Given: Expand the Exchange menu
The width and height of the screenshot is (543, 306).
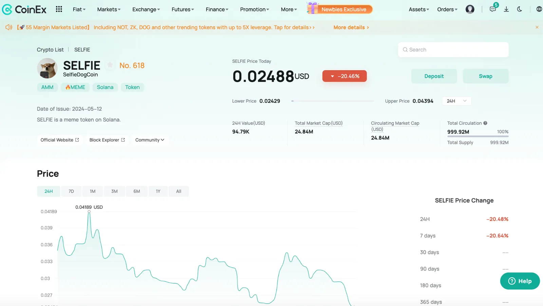Looking at the screenshot, I should point(146,9).
